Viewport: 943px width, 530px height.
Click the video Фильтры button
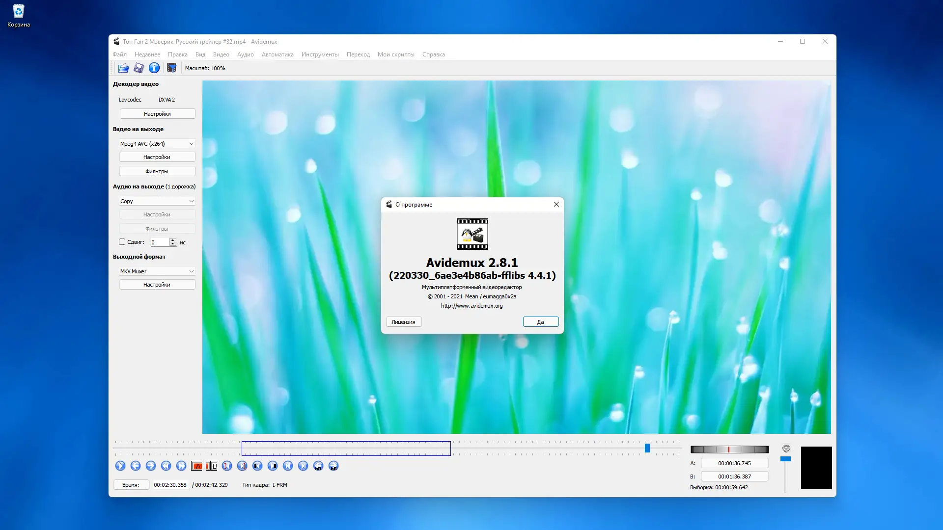click(x=157, y=171)
